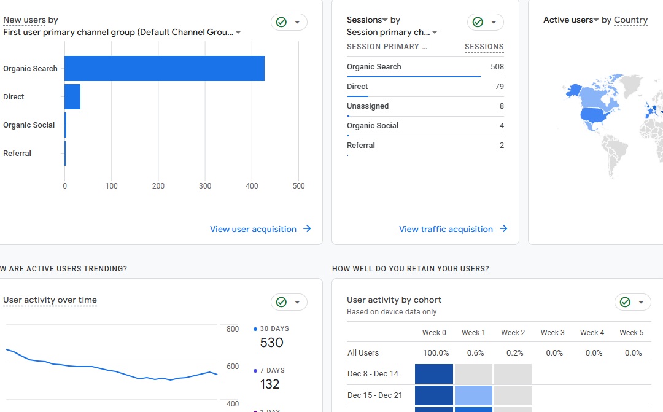Select the Direct row in Sessions table
This screenshot has width=663, height=412.
tap(357, 87)
